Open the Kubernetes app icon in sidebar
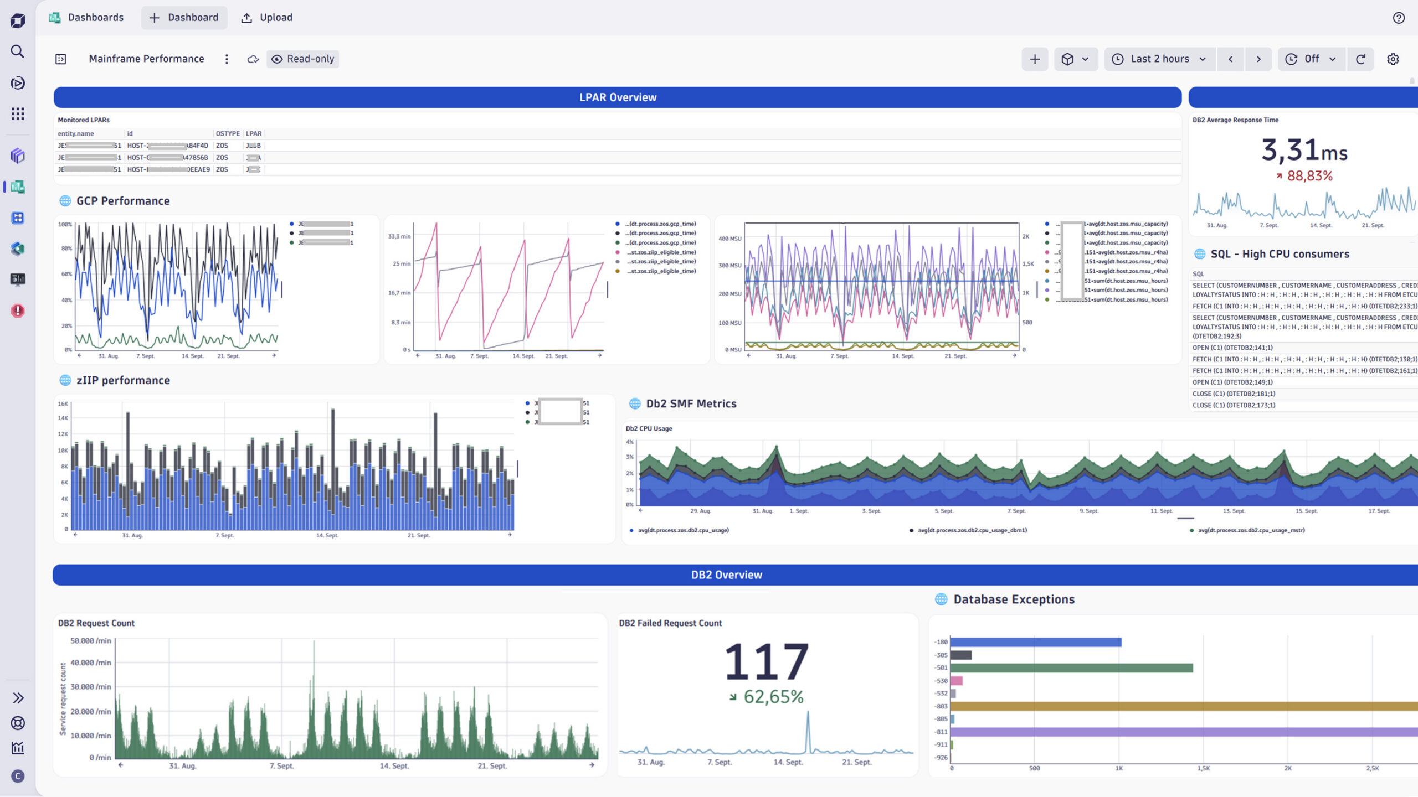The height and width of the screenshot is (797, 1418). pos(17,249)
